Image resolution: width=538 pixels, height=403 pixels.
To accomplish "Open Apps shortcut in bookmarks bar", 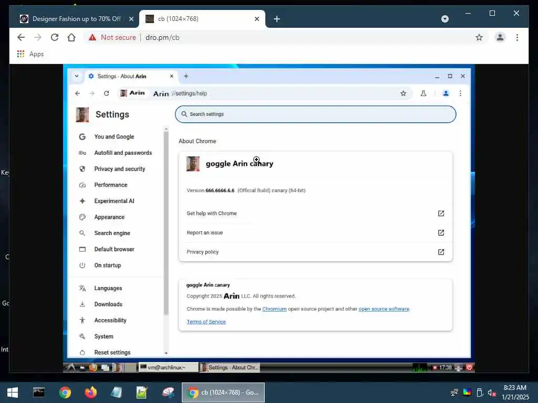I will click(x=30, y=54).
